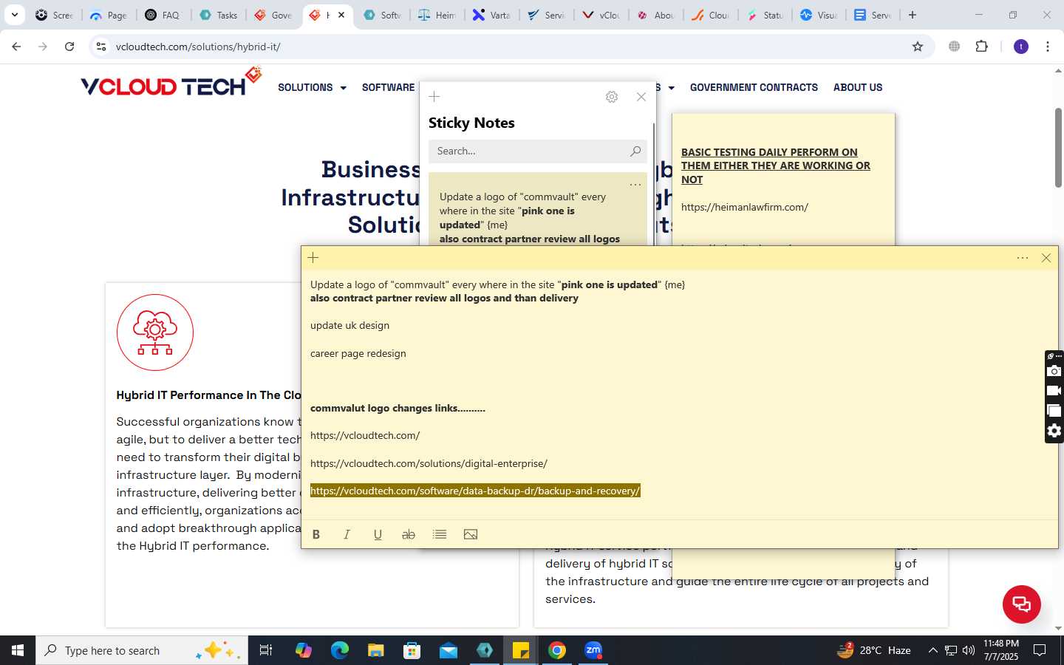1064x665 pixels.
Task: Add image to sticky note
Action: click(471, 534)
